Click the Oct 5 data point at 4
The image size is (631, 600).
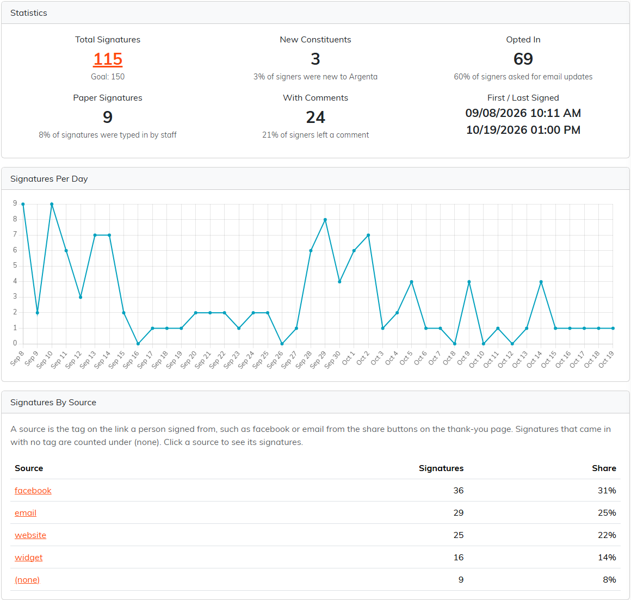[411, 282]
